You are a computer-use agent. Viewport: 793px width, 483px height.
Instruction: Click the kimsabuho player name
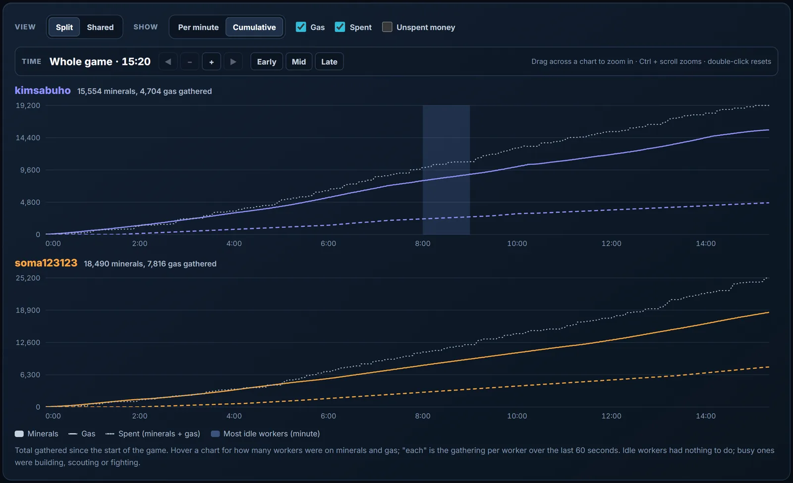43,91
